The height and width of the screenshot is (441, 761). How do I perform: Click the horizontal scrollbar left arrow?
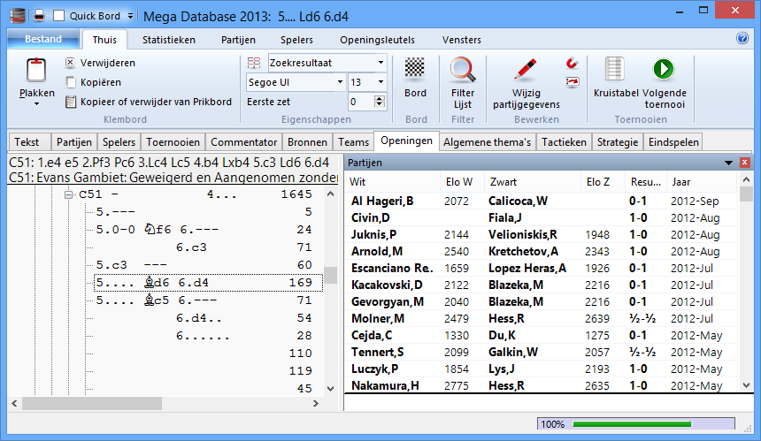(14, 403)
